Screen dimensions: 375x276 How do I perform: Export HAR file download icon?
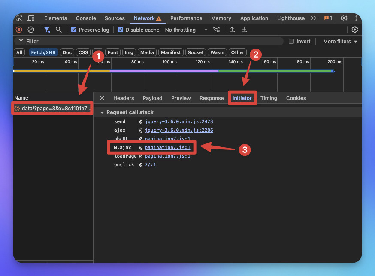click(244, 30)
